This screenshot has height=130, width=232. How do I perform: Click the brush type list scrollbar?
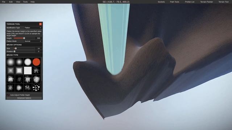(x=42, y=69)
